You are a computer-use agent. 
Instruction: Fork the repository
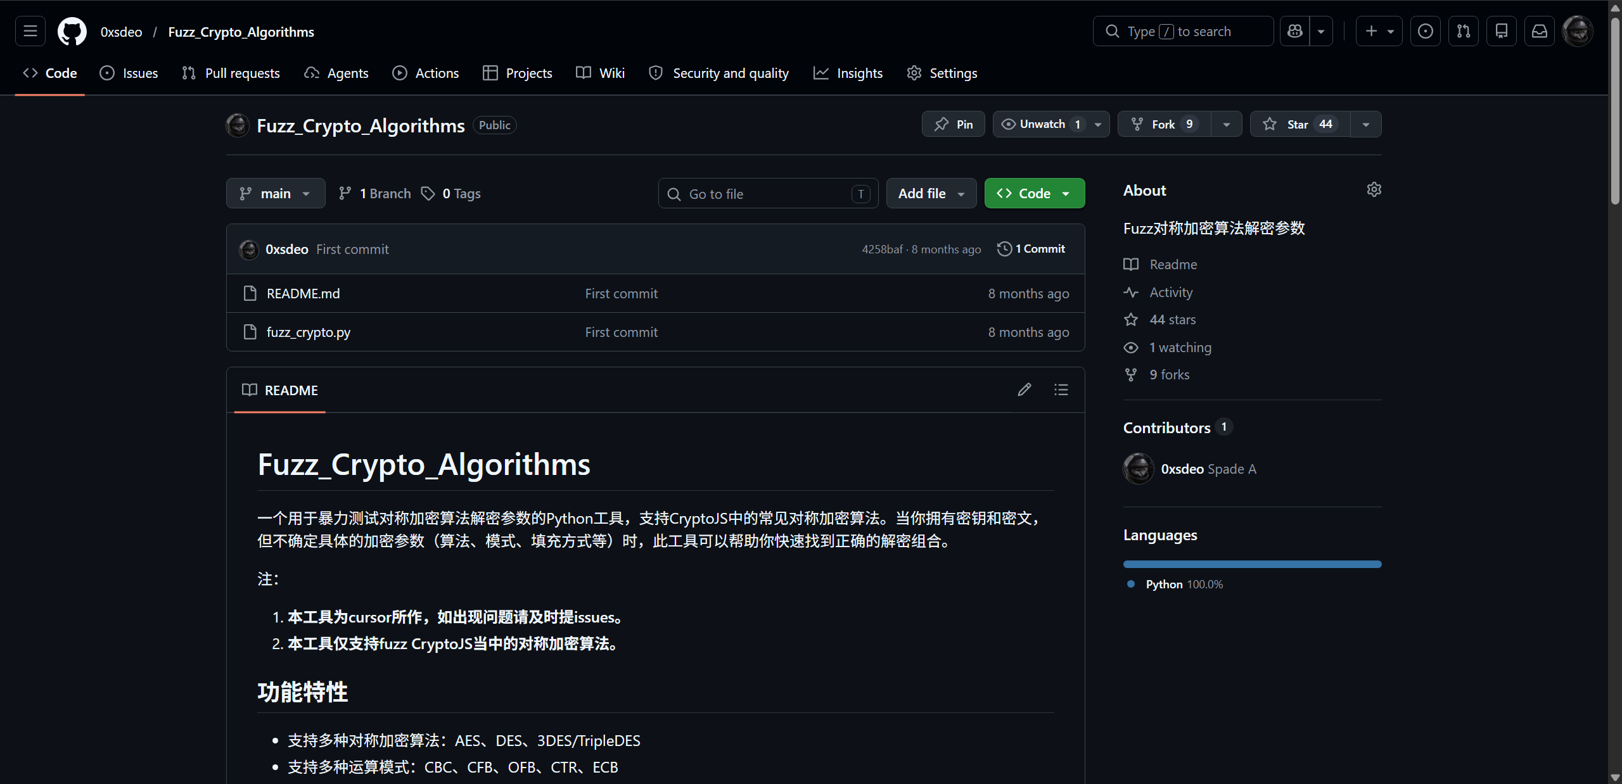[x=1165, y=124]
